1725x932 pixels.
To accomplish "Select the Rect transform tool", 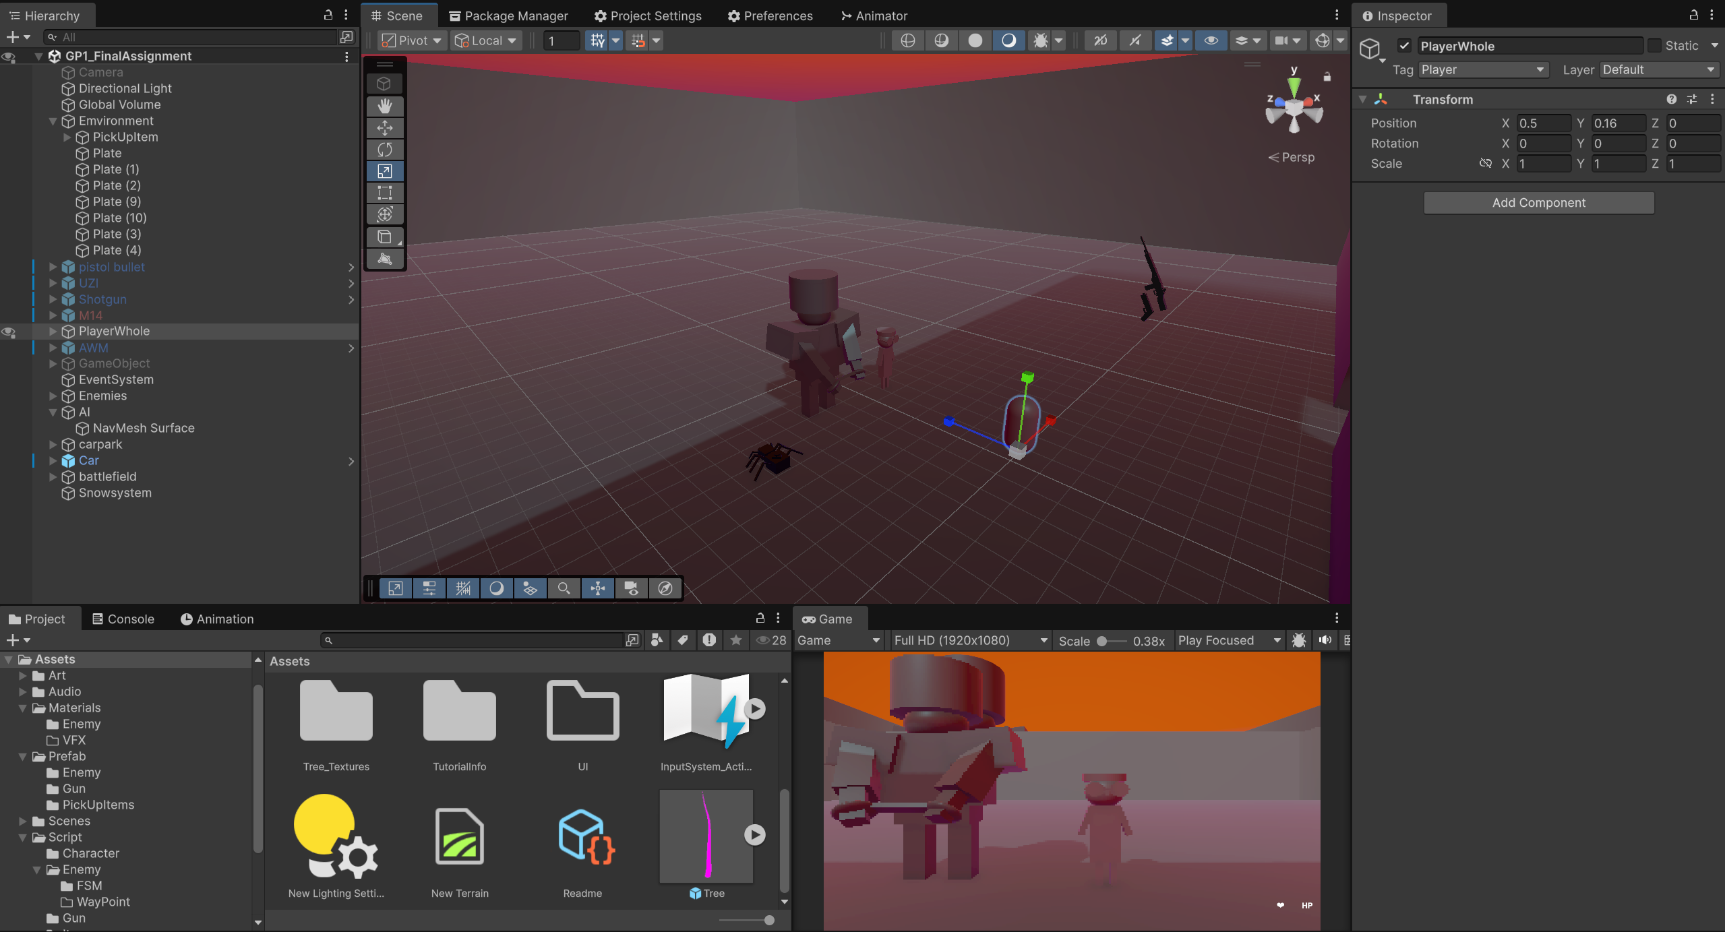I will pyautogui.click(x=385, y=193).
